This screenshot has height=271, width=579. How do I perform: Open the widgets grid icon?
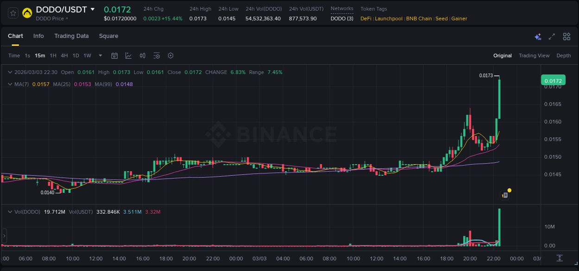point(566,36)
